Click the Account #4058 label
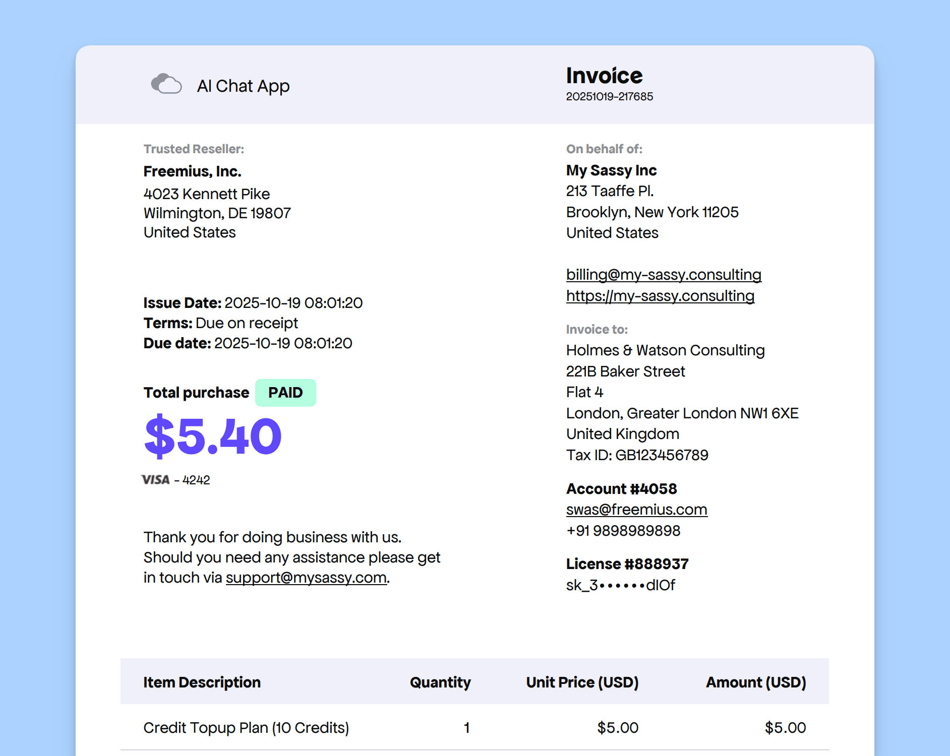The image size is (950, 756). pyautogui.click(x=621, y=489)
